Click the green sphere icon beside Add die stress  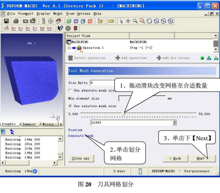pyautogui.click(x=202, y=58)
